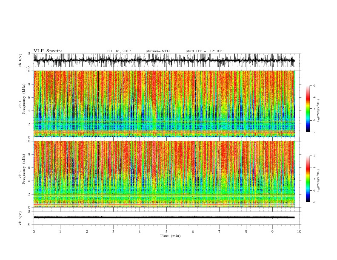The image size is (337, 260).
Task: Click the ch.1 PSD color bar
Action: [308, 109]
